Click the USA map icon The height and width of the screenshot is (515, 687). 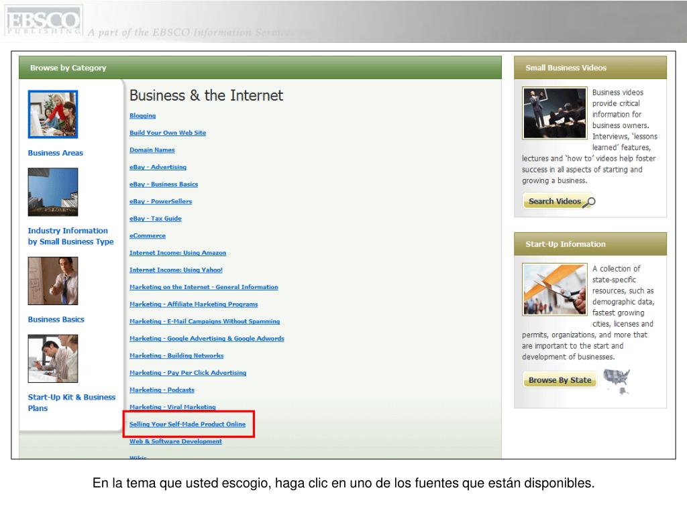point(617,381)
